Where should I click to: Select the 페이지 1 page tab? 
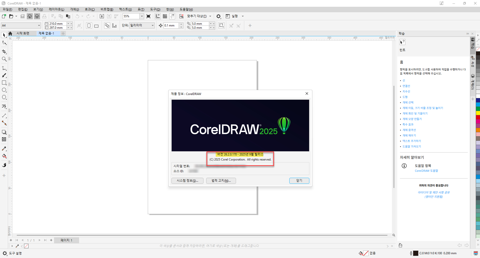66,240
